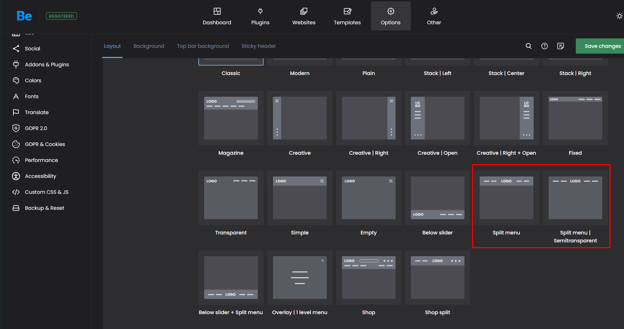The width and height of the screenshot is (624, 329).
Task: Open the search magnifier icon
Action: 529,46
